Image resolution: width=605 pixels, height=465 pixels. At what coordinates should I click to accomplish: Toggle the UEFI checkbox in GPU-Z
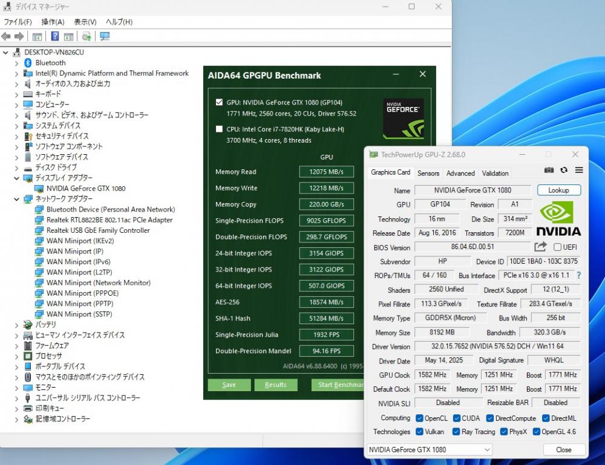pos(557,247)
